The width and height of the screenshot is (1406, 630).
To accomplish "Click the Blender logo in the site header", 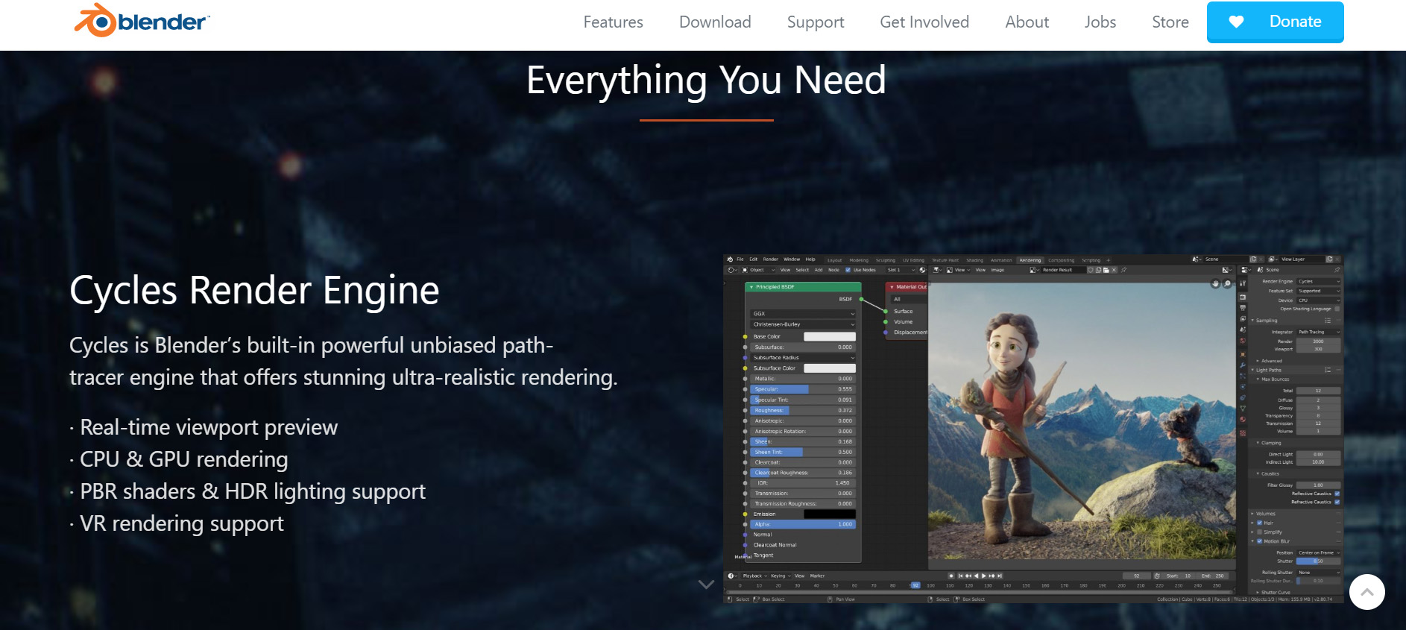I will [x=142, y=21].
